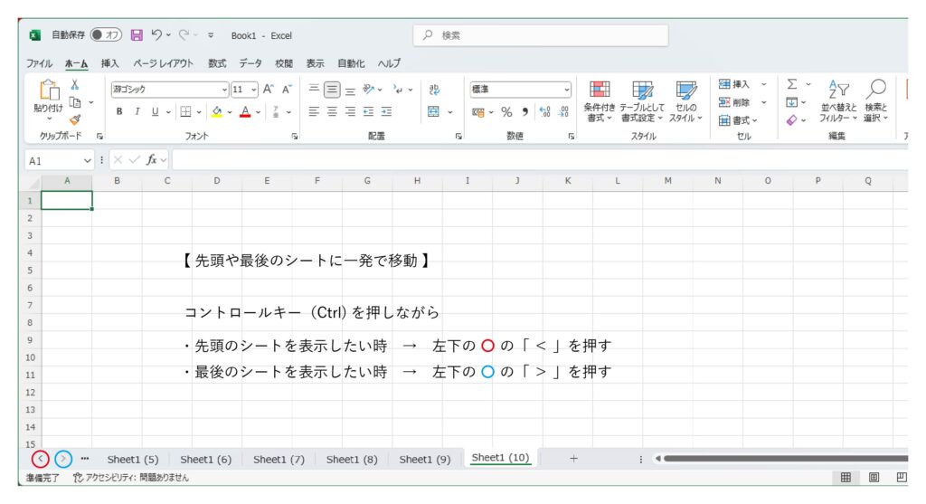Click the search box (検索)

[543, 35]
